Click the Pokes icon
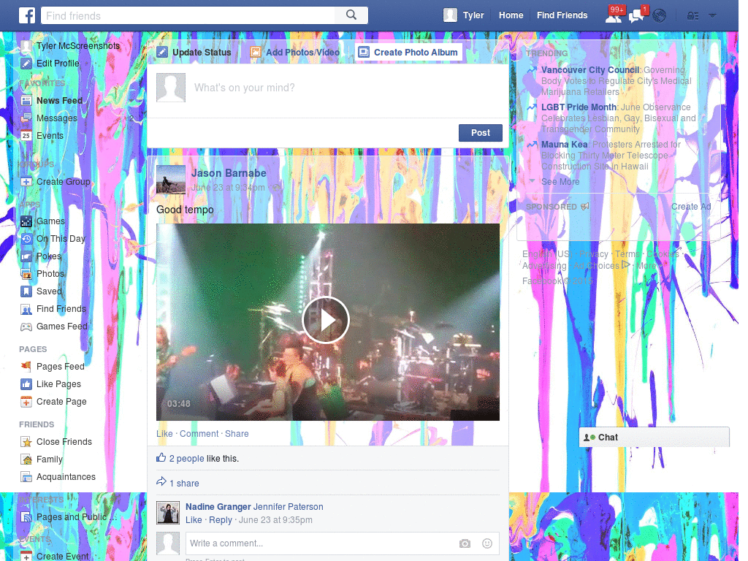Viewport: 748px width, 561px height. (26, 256)
